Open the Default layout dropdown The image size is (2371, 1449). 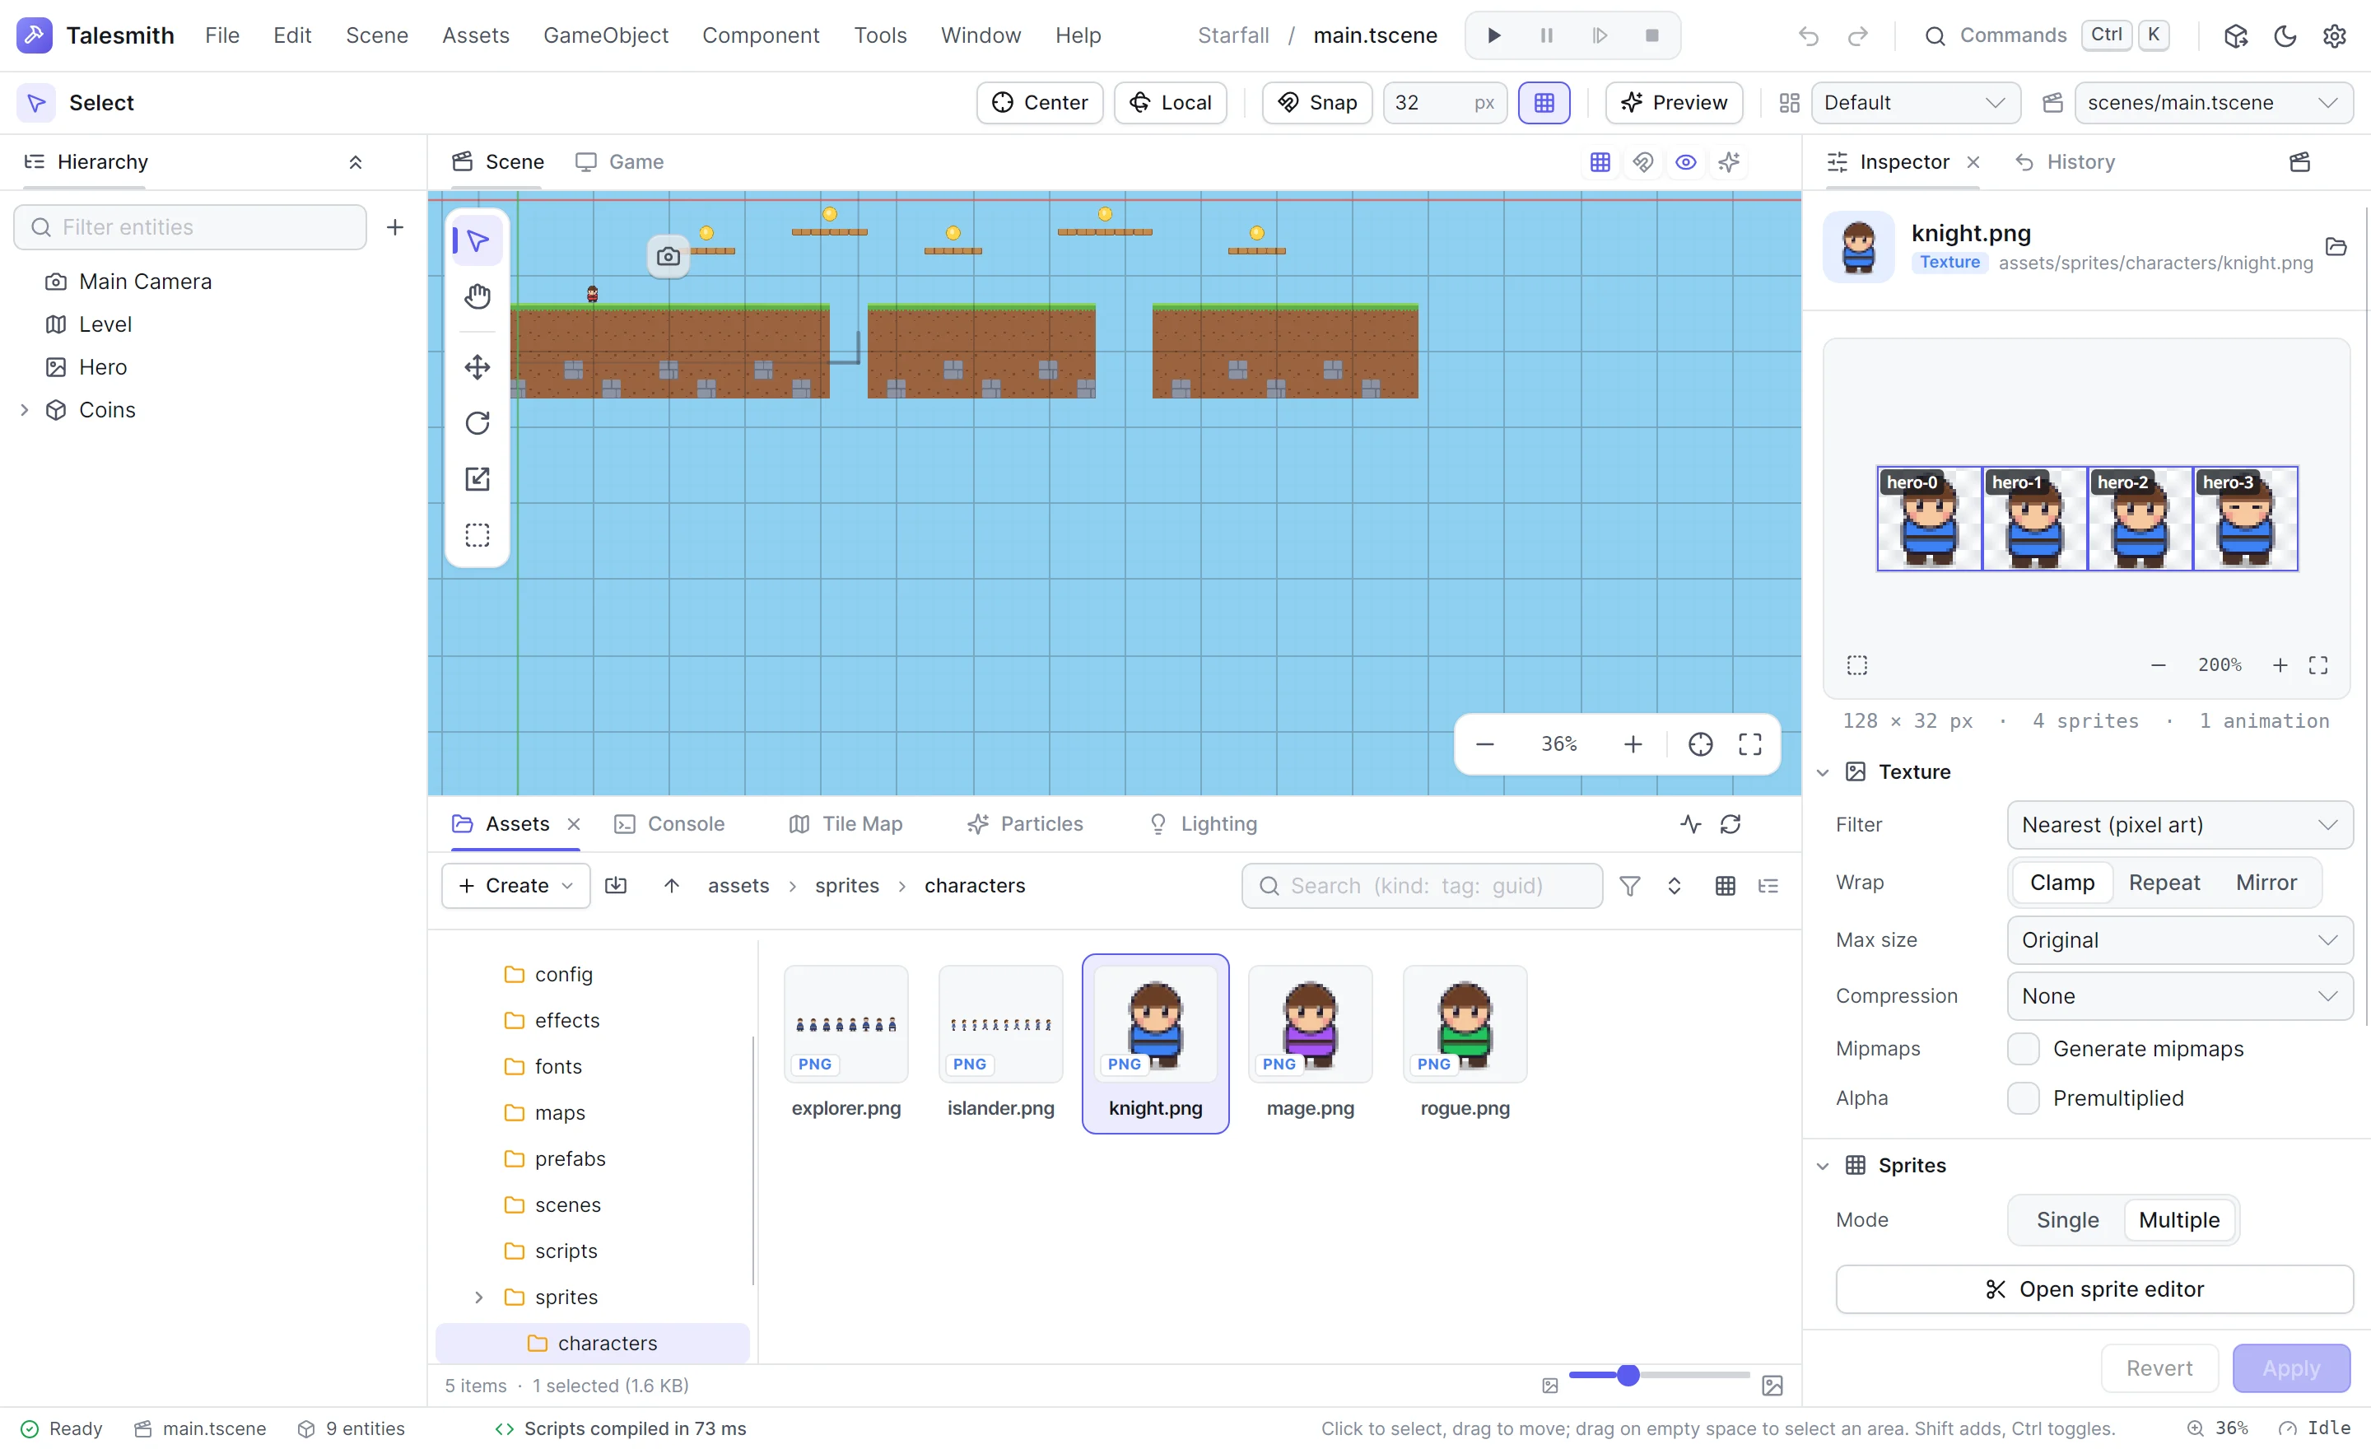(1915, 103)
